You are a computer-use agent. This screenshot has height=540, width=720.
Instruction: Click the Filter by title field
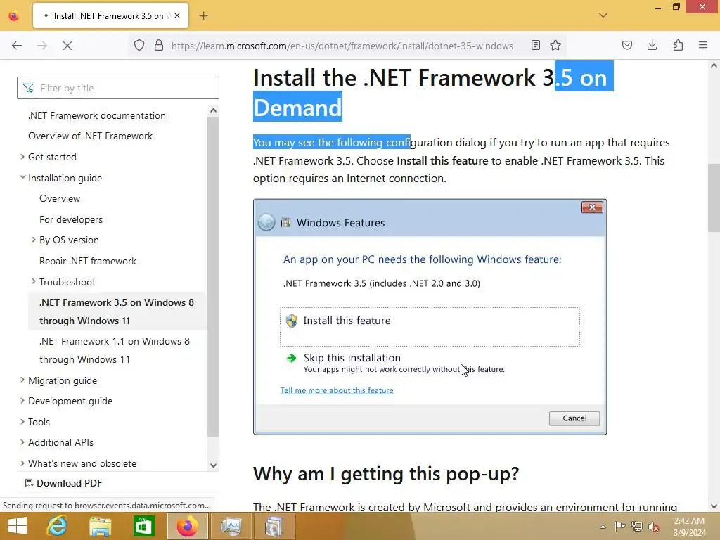[118, 88]
